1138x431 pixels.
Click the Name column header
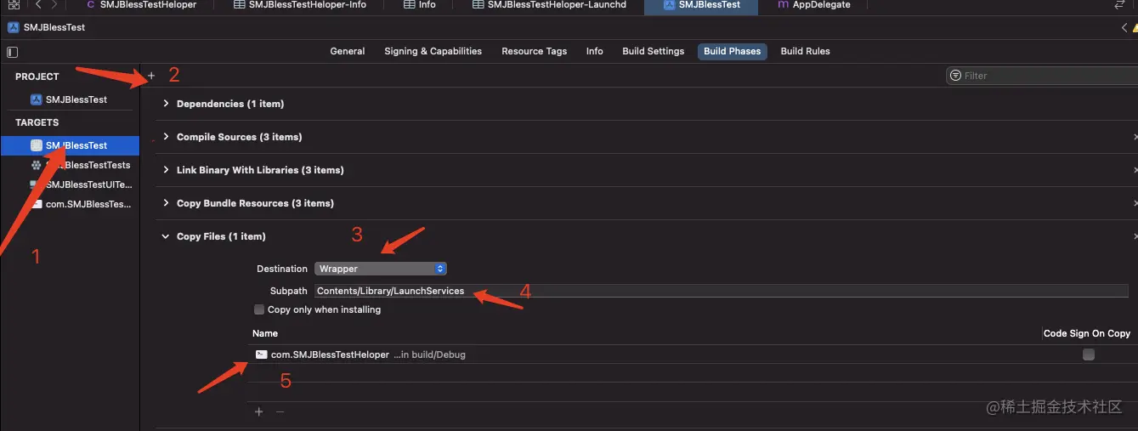point(265,333)
